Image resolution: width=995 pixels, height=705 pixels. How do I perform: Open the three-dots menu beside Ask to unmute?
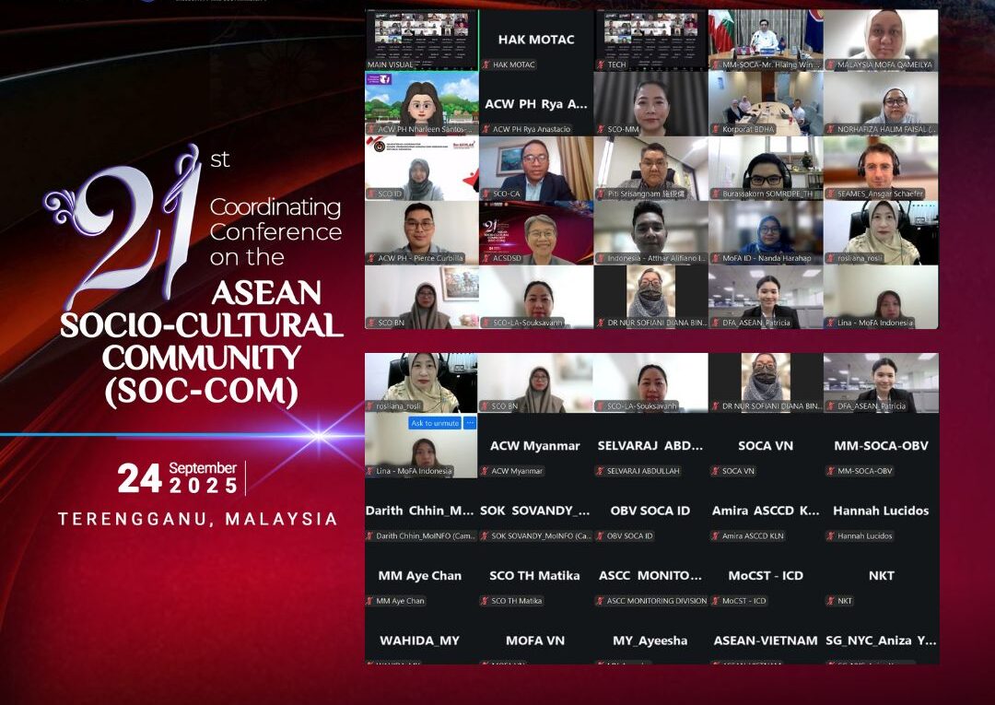[470, 423]
